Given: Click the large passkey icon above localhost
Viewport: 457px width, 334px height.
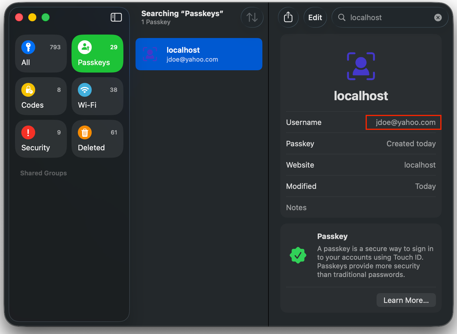Looking at the screenshot, I should (361, 66).
